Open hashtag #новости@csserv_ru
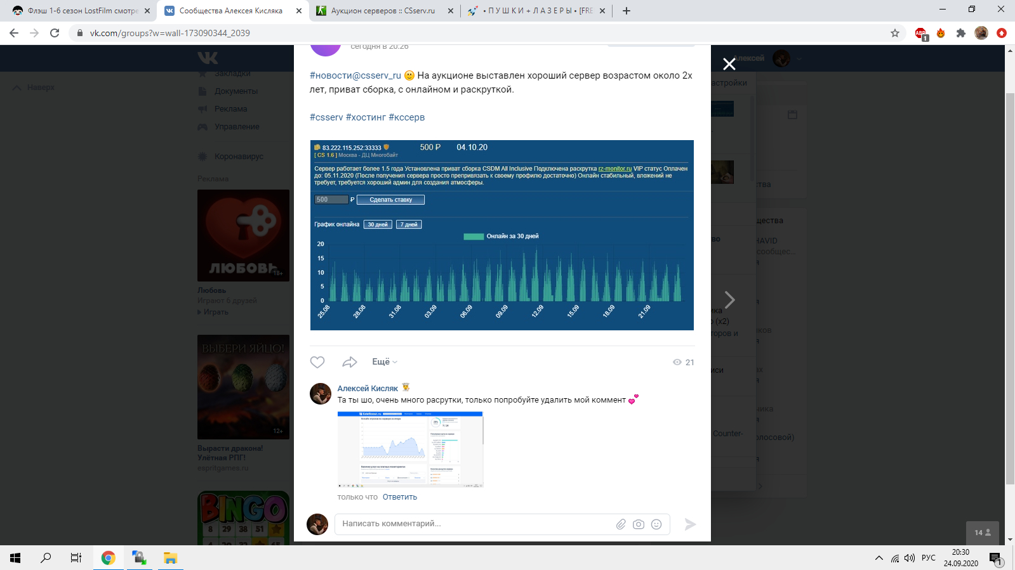 point(355,75)
